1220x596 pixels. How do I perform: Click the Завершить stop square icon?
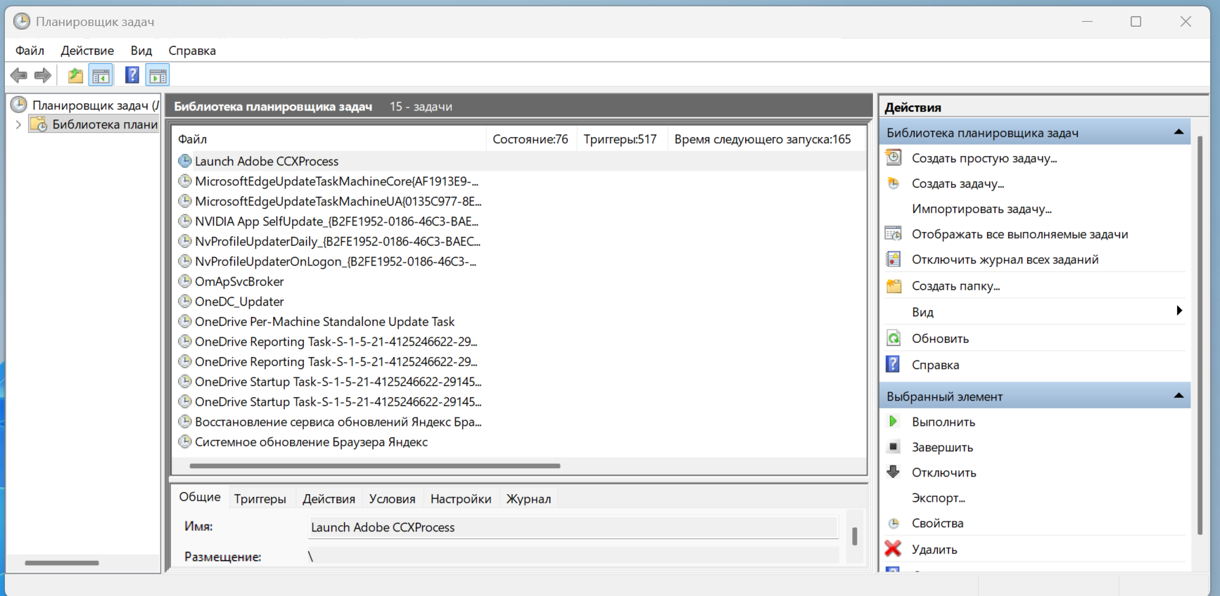pos(894,447)
